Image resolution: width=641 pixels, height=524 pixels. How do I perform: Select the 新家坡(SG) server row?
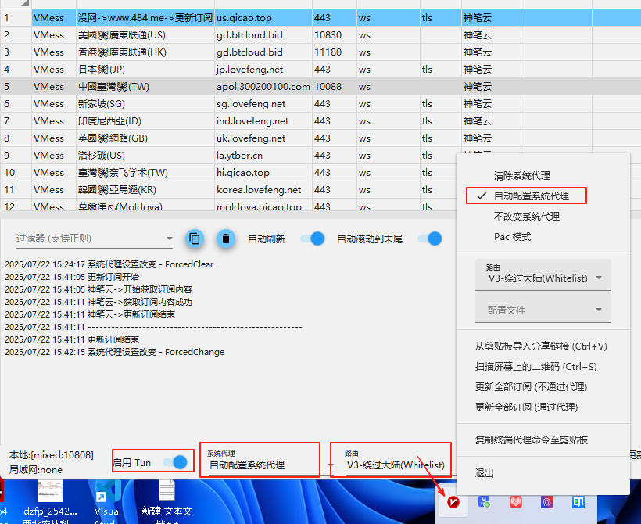pos(320,103)
